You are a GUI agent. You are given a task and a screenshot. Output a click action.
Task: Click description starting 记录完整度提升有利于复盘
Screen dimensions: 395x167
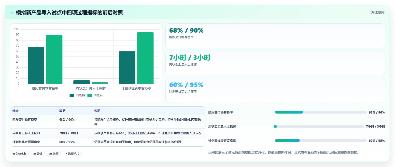(x=138, y=142)
